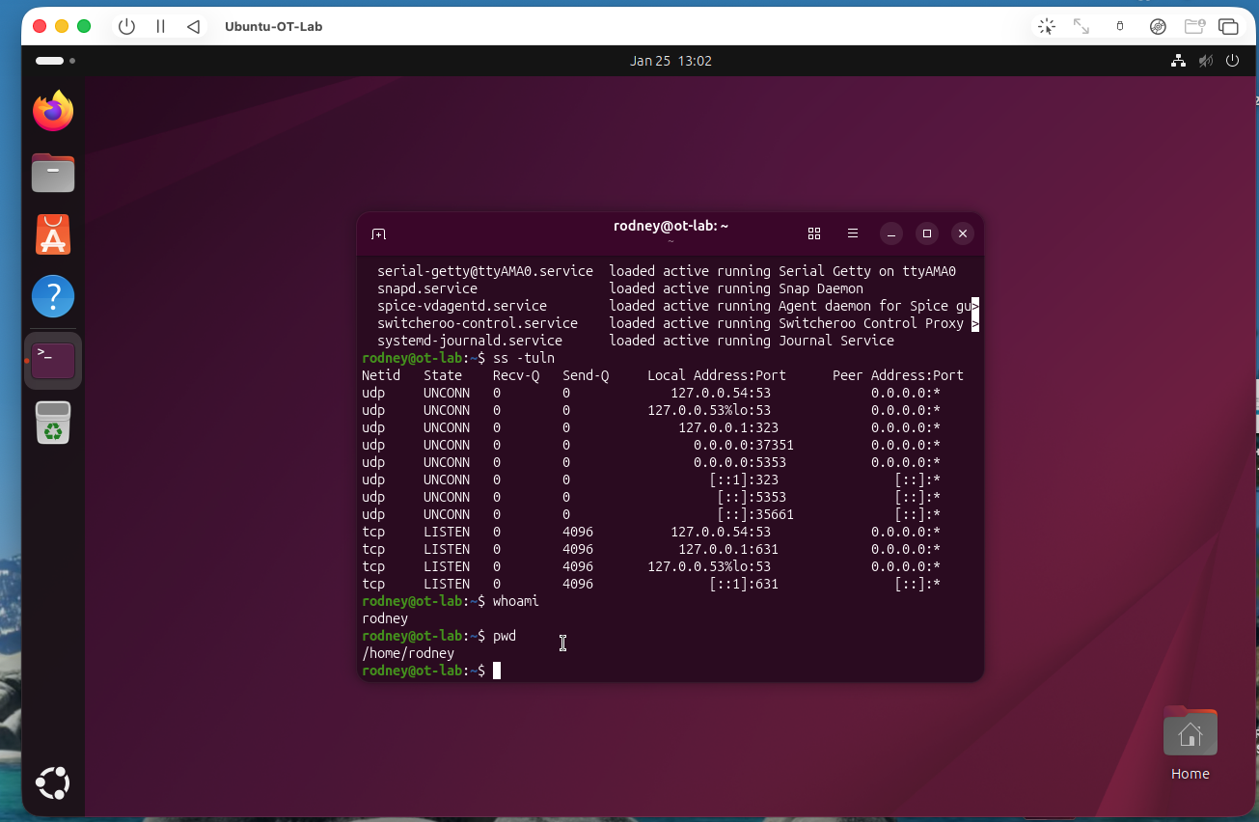This screenshot has width=1259, height=822.
Task: Open the Help app from the dock
Action: click(52, 296)
